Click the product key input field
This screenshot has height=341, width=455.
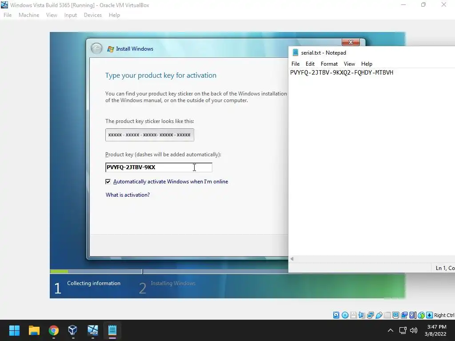159,167
